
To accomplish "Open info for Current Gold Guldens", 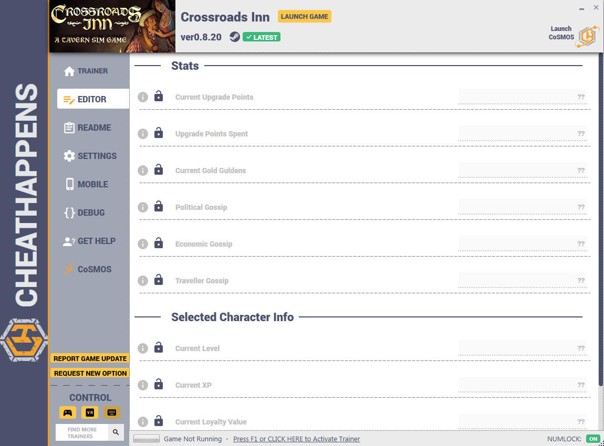I will click(x=143, y=171).
